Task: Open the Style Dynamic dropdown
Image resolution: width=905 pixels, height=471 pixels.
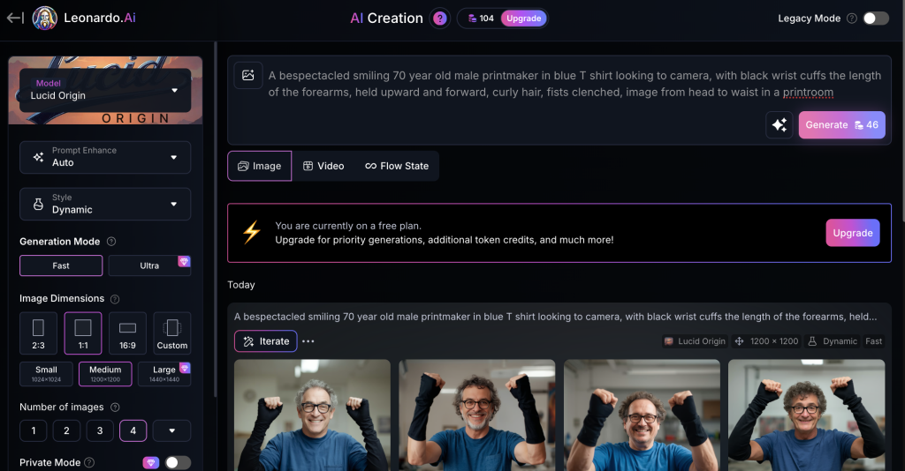Action: (105, 204)
